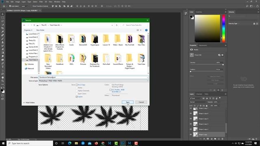The width and height of the screenshot is (260, 146).
Task: Switch to the Paths tab
Action: pos(206,94)
